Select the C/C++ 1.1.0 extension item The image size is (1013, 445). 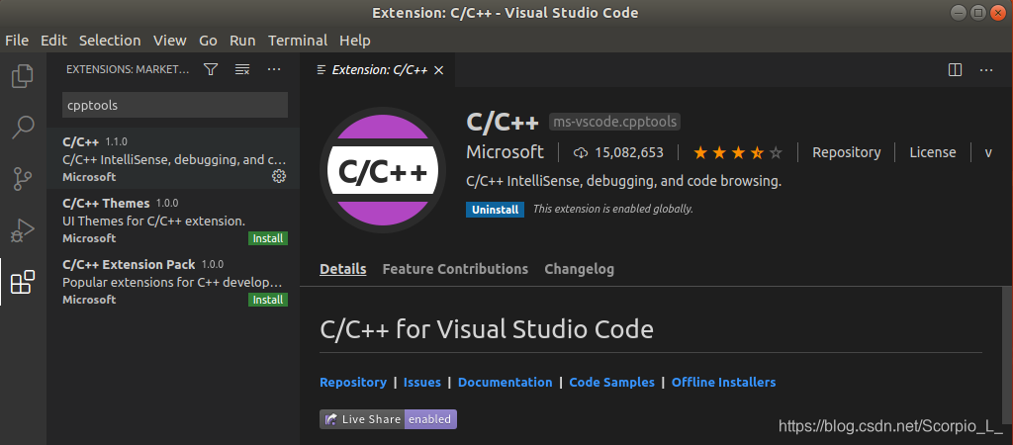pyautogui.click(x=173, y=158)
